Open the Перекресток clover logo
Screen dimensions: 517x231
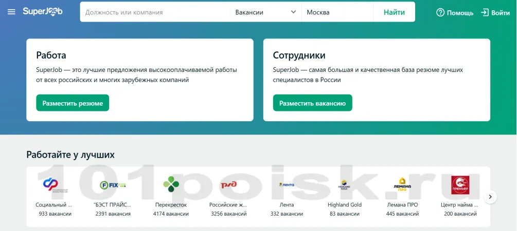click(171, 184)
